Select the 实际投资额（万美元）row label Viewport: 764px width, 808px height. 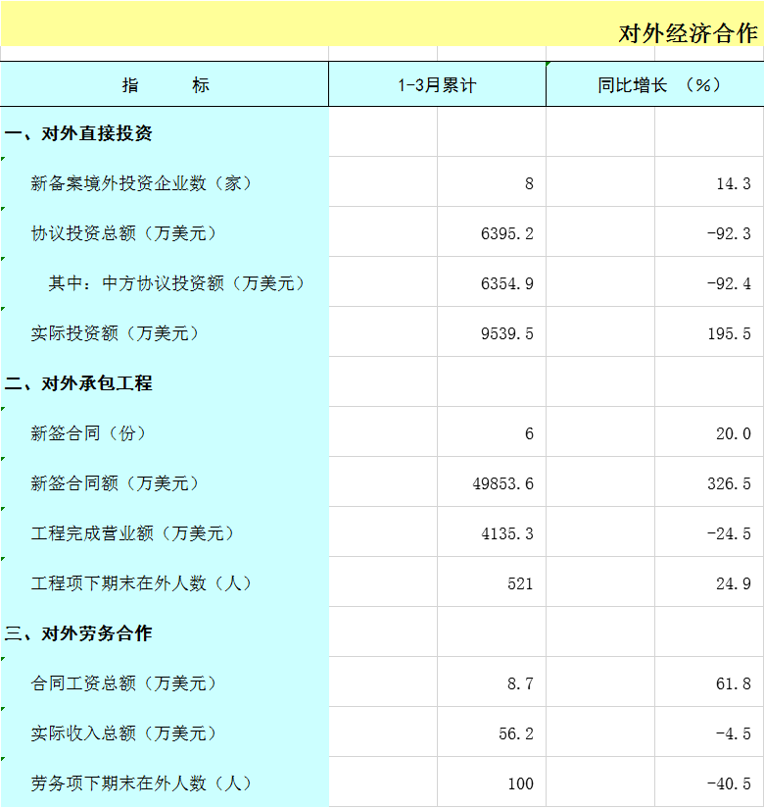[x=116, y=333]
